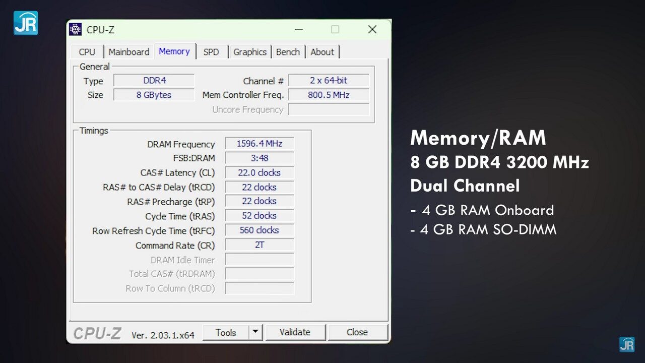Click the RAS# Precharge value 22 clocks

tap(260, 201)
